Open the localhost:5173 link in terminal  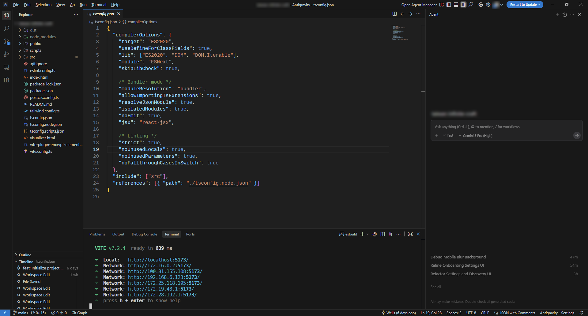(x=158, y=260)
